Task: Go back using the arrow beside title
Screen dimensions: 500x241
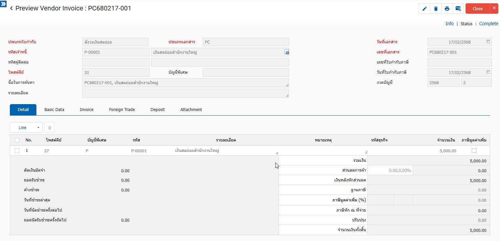Action: coord(11,9)
